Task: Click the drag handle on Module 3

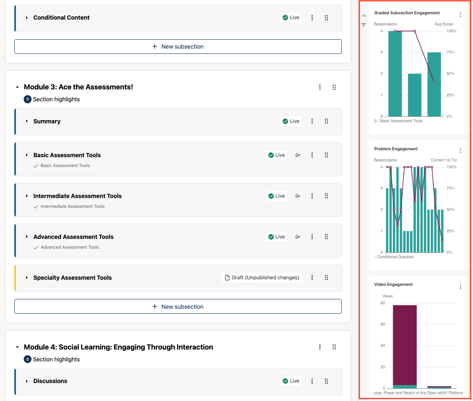Action: tap(334, 87)
